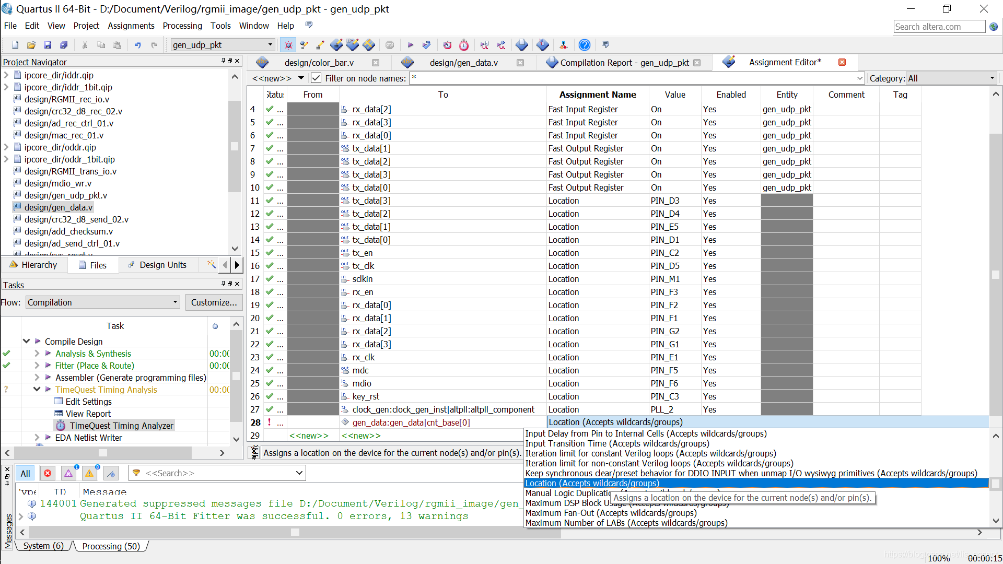Expand ipcore_dir/iddr.qip file node
Screen dimensions: 1003x564
(x=7, y=75)
